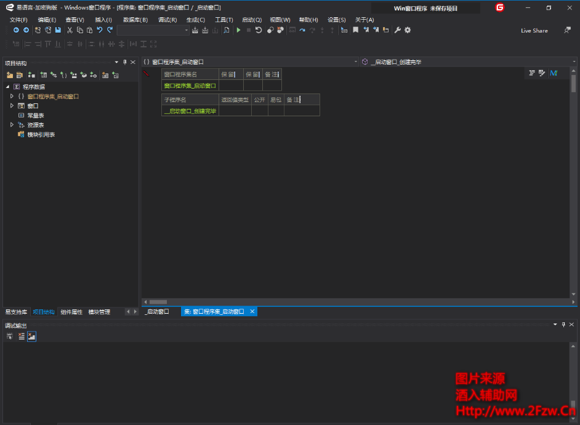Screen dimensions: 580x425
Task: Click the editor horizontal scrollbar thumb
Action: click(158, 302)
